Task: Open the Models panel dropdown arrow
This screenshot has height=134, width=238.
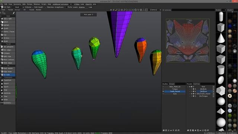Action: pos(225,10)
